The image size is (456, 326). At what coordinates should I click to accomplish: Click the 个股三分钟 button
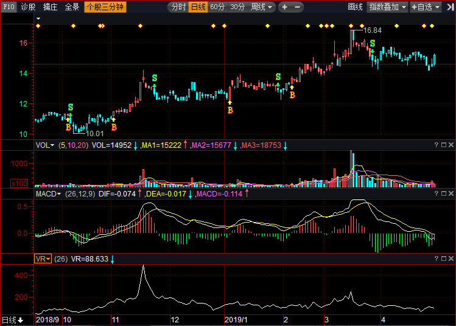(105, 7)
